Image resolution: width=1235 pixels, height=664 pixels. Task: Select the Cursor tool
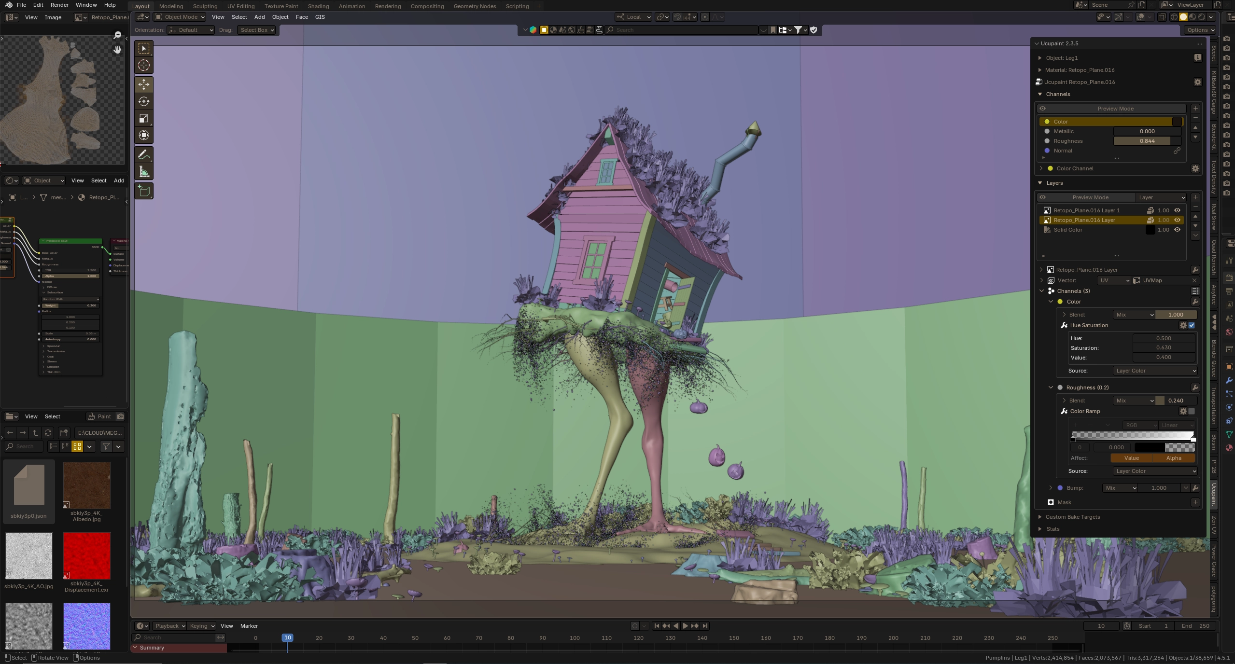[144, 65]
